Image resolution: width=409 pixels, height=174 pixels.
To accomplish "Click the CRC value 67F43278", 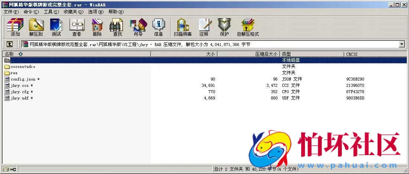I will (x=355, y=92).
